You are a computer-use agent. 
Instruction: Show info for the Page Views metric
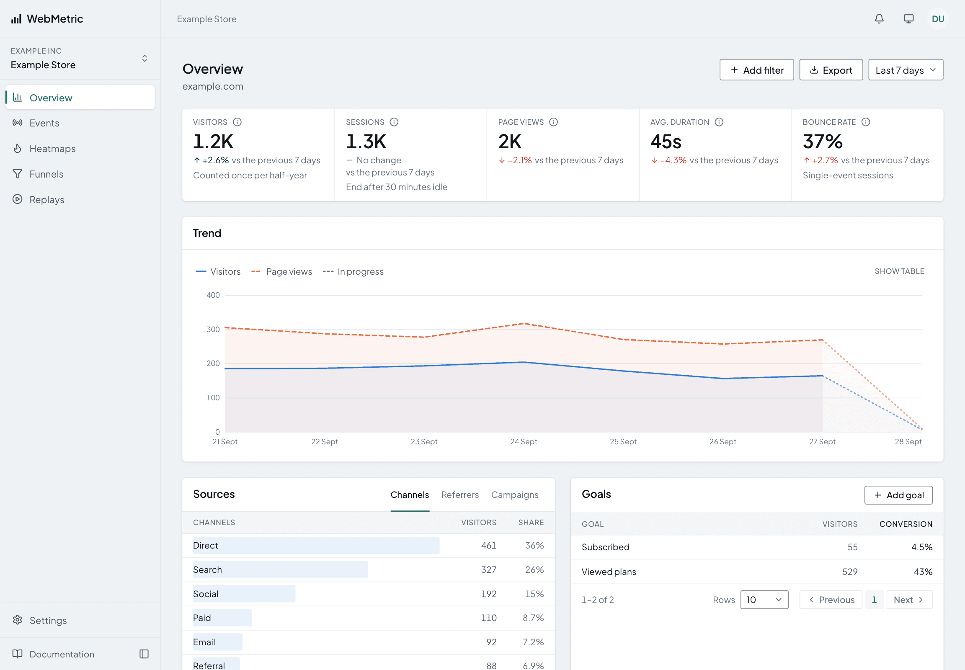click(553, 122)
